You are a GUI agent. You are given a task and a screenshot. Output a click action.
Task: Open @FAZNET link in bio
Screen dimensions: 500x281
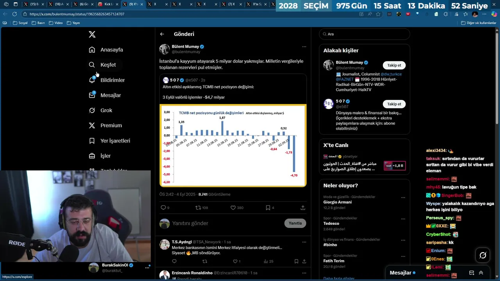coord(344,79)
